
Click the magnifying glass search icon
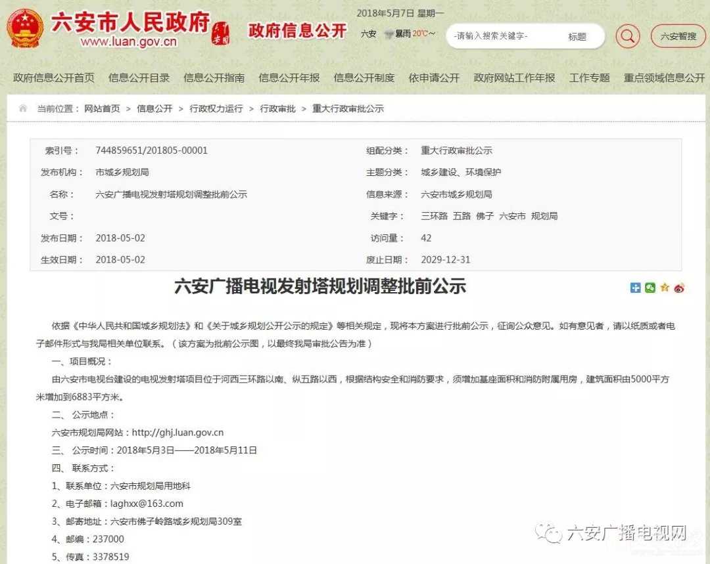[628, 36]
